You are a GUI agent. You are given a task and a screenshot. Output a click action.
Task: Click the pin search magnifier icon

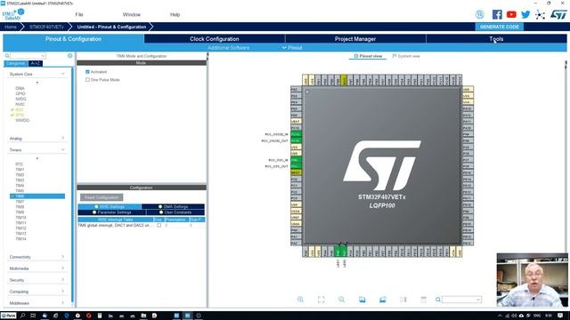[438, 300]
